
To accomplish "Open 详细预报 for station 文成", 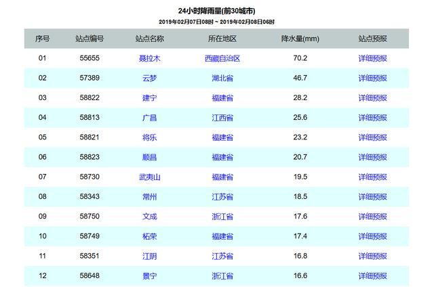I will coord(372,217).
